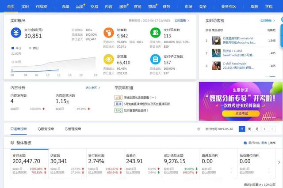This screenshot has height=188, width=283.
Task: Open the 物流 menu item
Action: tap(152, 7)
